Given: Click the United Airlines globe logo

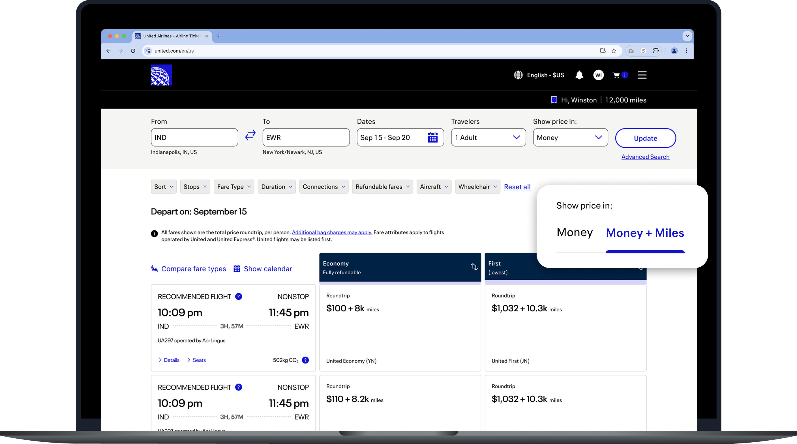Looking at the screenshot, I should pos(161,75).
